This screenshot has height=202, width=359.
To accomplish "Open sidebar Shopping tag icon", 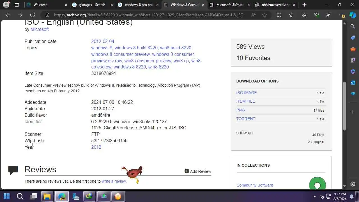I will (353, 38).
